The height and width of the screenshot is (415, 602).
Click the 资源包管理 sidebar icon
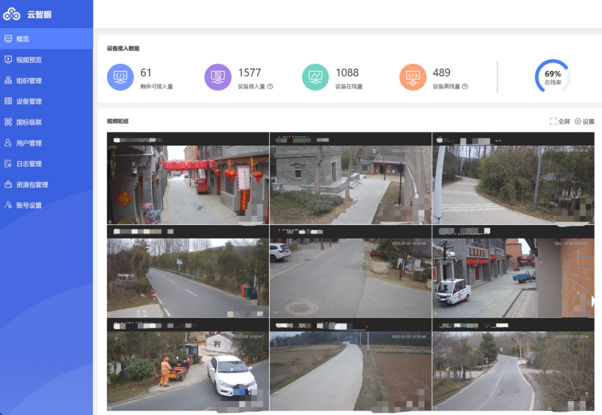pos(8,184)
